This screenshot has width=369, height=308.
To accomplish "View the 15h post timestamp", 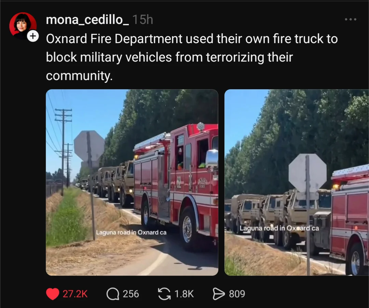I will click(143, 20).
